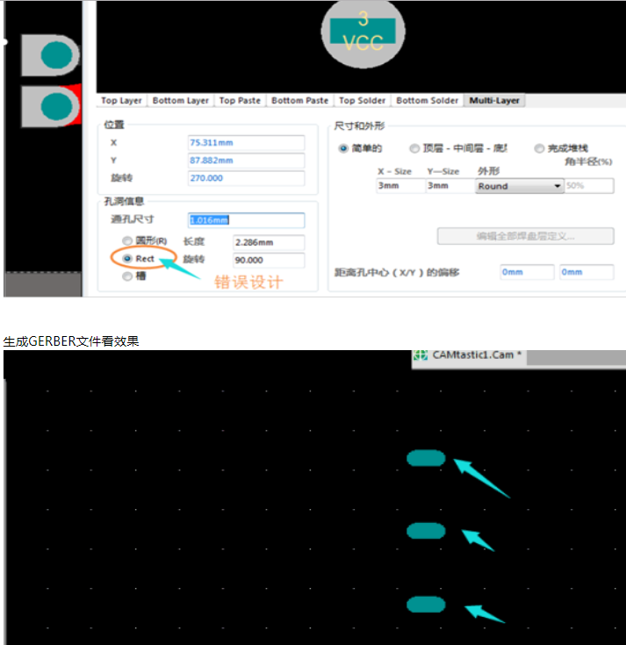626x645 pixels.
Task: Select the top slotted pad in Gerber view
Action: pos(426,457)
